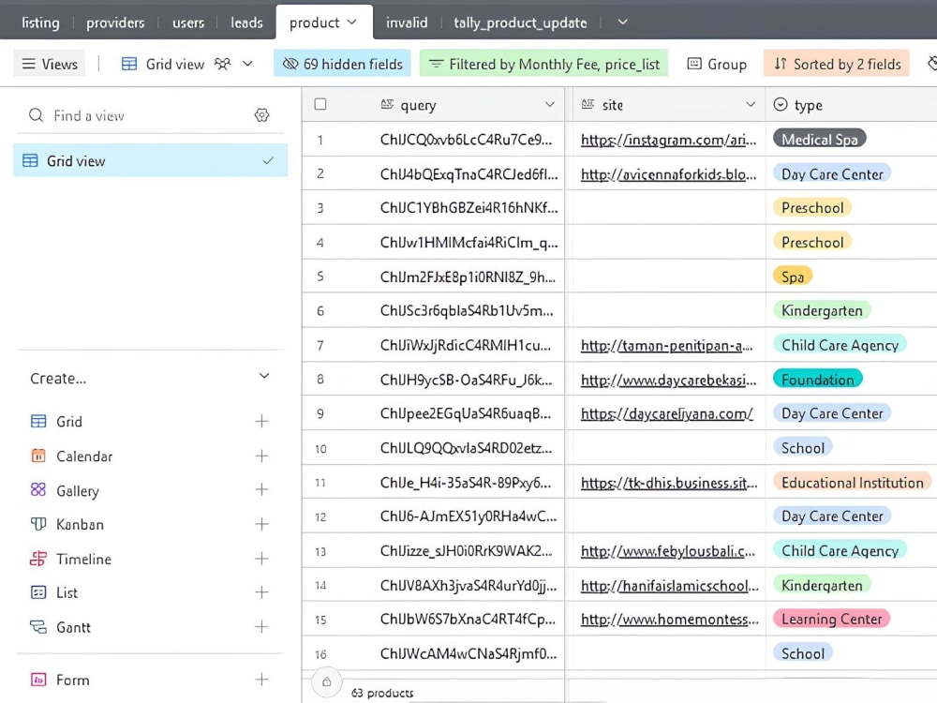Switch to tally_product_update tab

[x=520, y=22]
